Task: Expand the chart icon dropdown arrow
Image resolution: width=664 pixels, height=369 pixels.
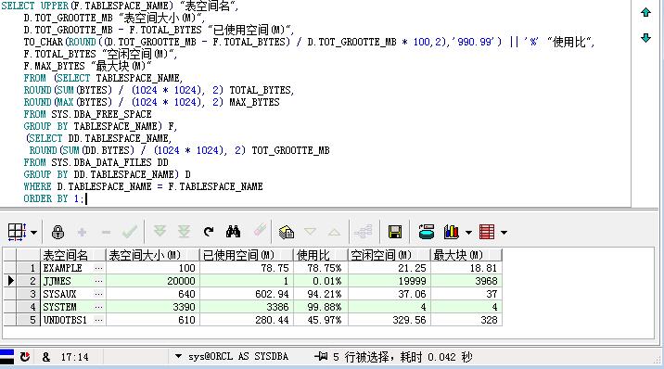Action: [468, 233]
